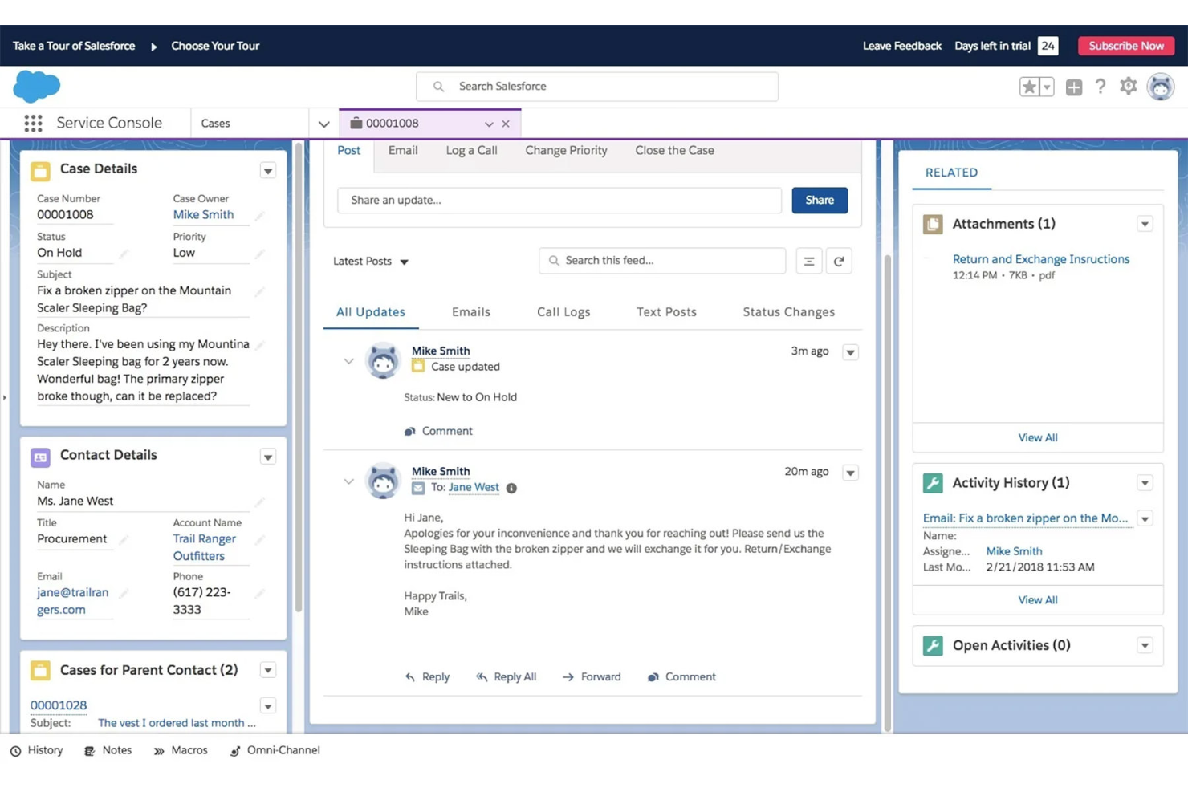Click the Search this feed field
The height and width of the screenshot is (792, 1188).
point(661,260)
